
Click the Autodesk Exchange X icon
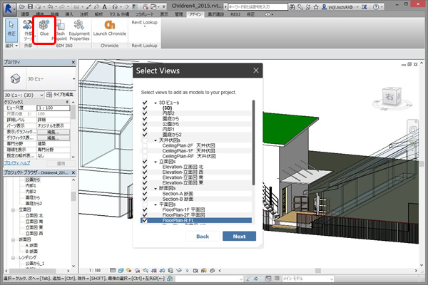click(365, 7)
